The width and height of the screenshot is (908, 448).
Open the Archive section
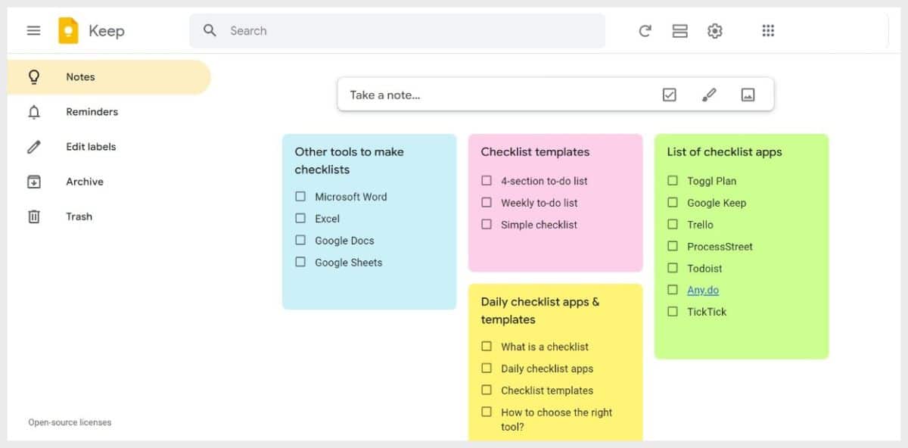coord(84,182)
